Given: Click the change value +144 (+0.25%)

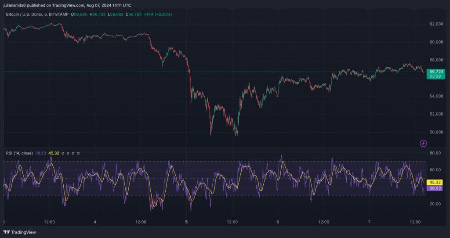Looking at the screenshot, I should click(158, 14).
